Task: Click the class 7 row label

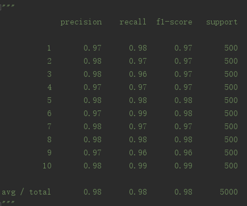Action: tap(49, 126)
